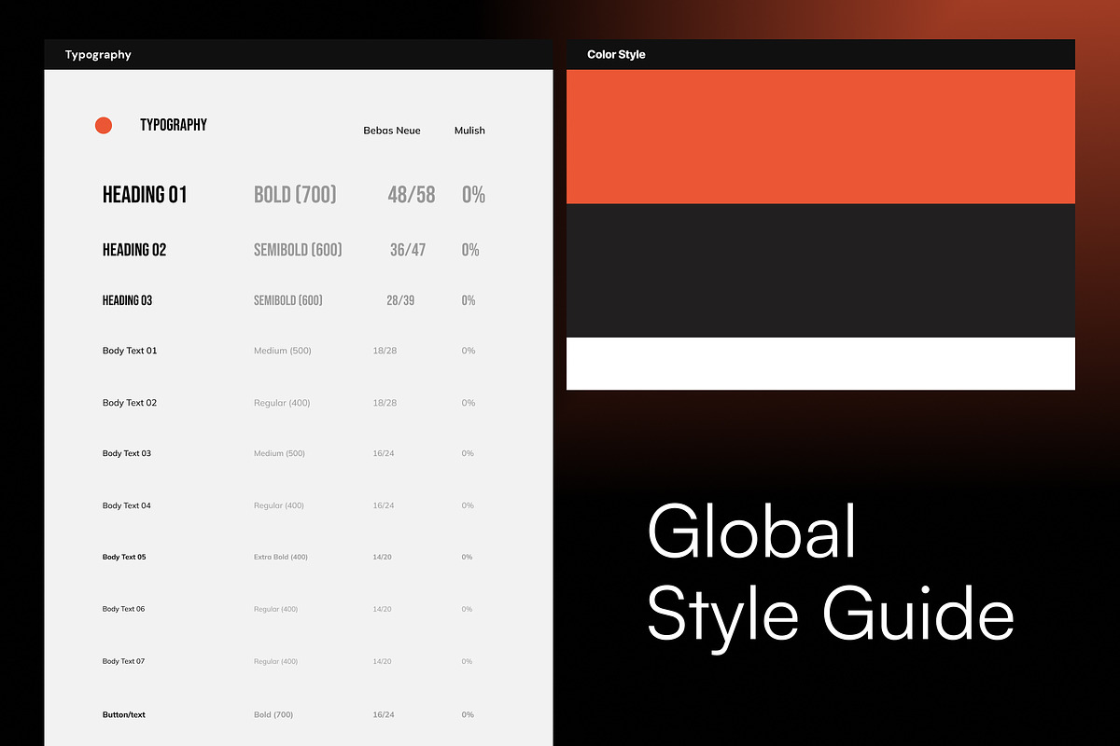Click 14/20 in the Body Text 07 row

(x=382, y=661)
